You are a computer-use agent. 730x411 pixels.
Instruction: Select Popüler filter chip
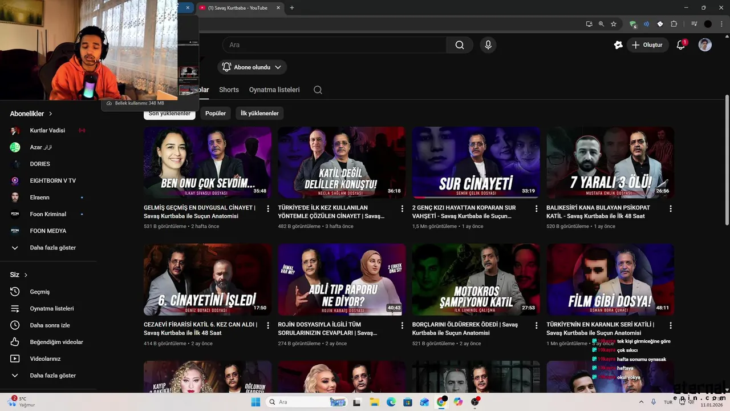216,113
